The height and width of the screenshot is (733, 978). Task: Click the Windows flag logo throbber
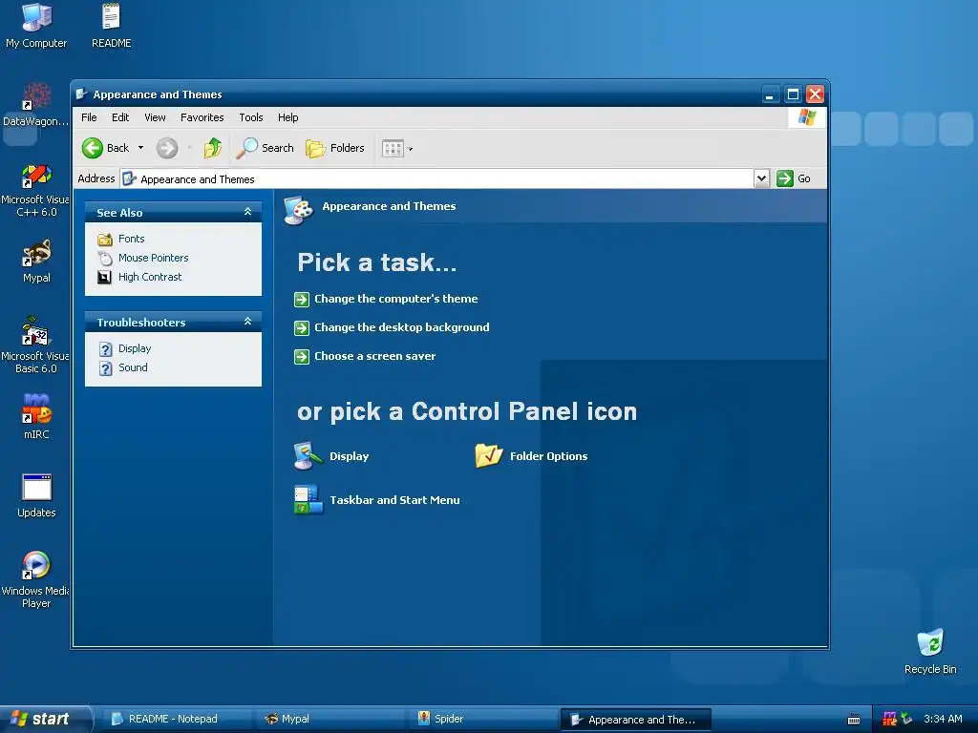pyautogui.click(x=806, y=117)
